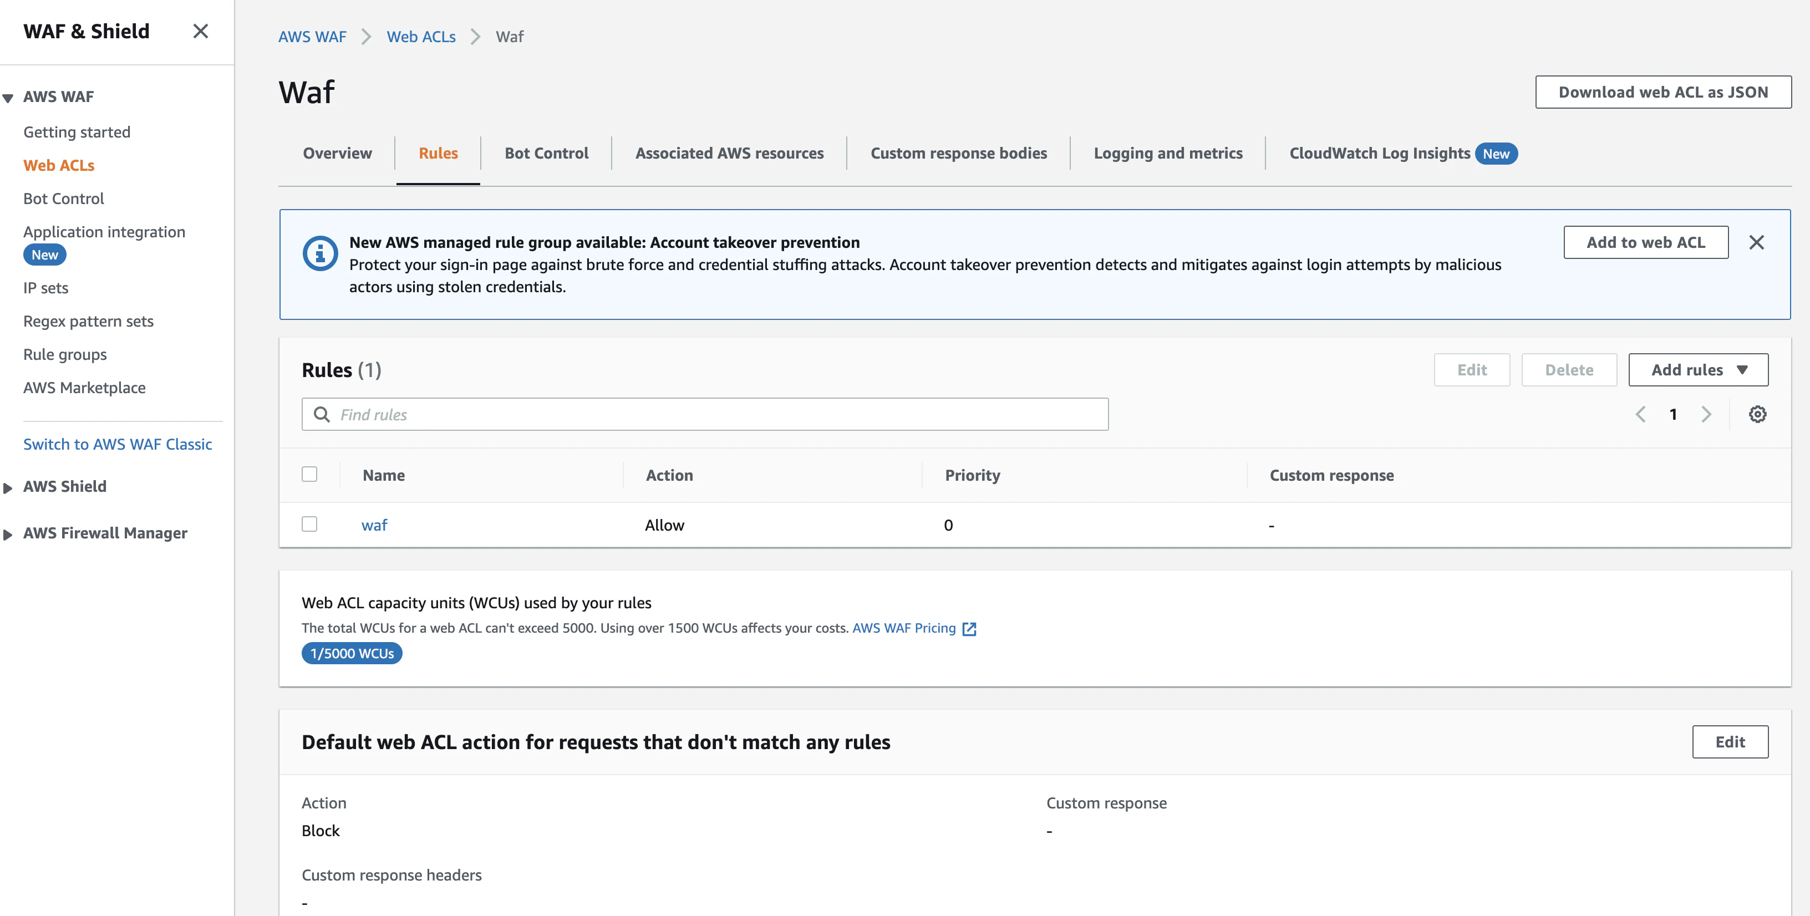This screenshot has height=916, width=1810.
Task: Sort rules by the Name column header
Action: [x=384, y=476]
